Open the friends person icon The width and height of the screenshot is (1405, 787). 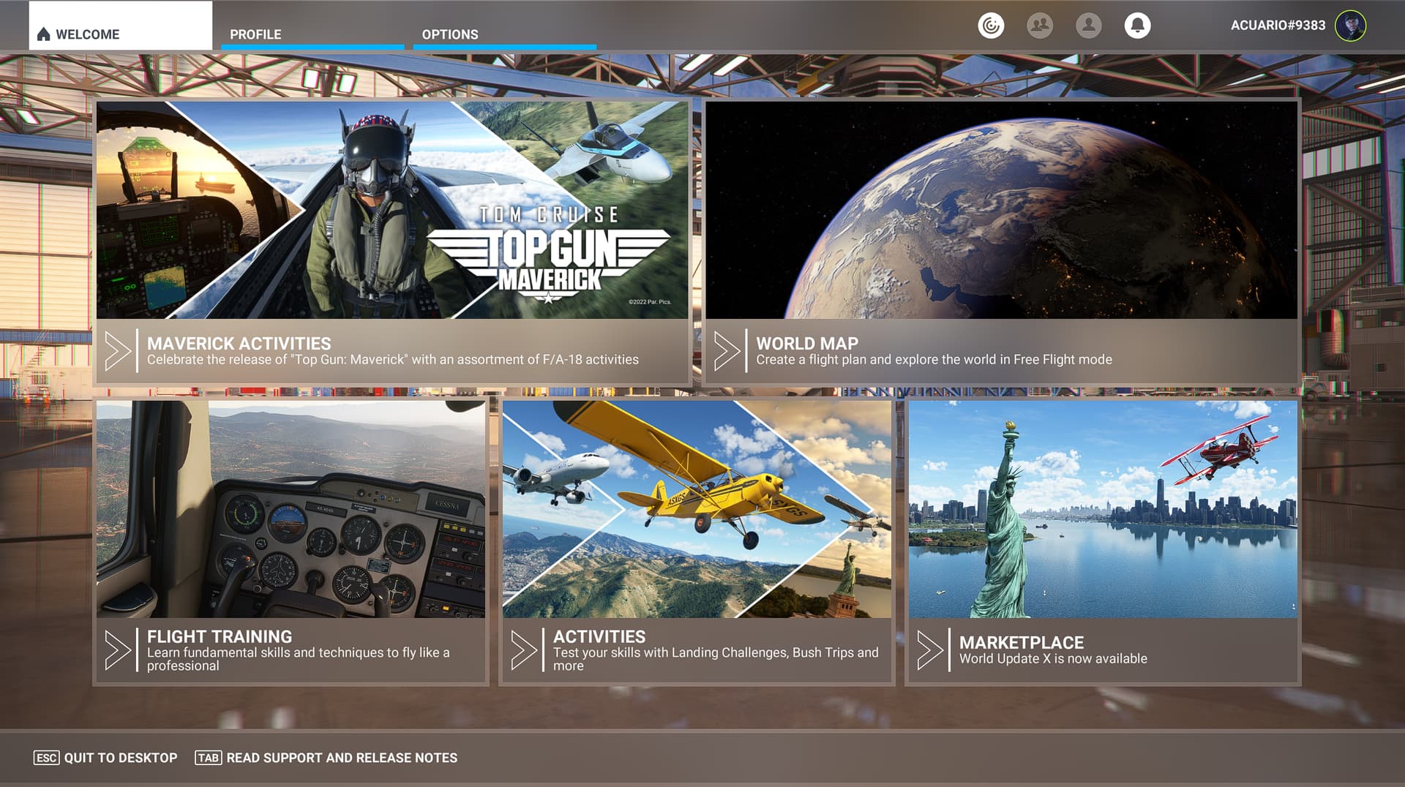point(1089,26)
